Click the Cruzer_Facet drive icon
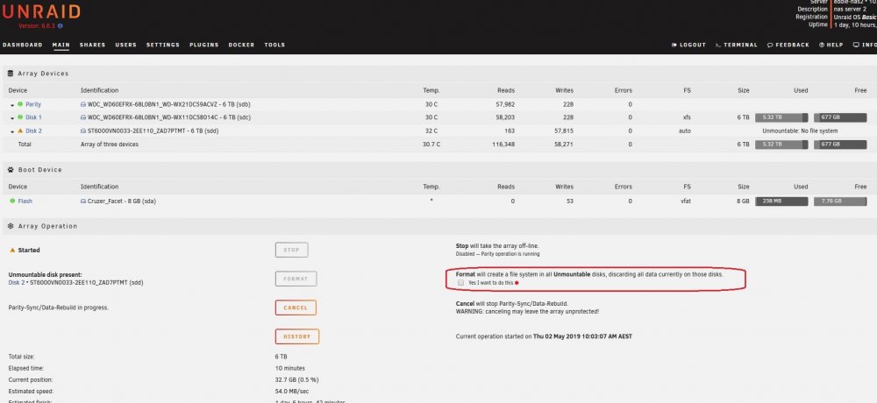 tap(83, 201)
